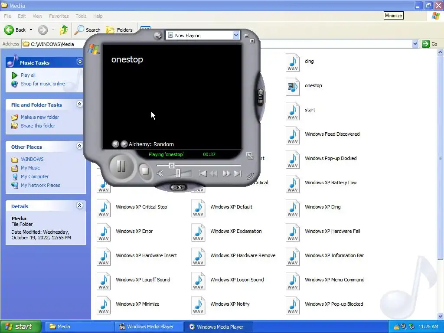This screenshot has height=333, width=444.
Task: Go to My Music
Action: (x=30, y=168)
